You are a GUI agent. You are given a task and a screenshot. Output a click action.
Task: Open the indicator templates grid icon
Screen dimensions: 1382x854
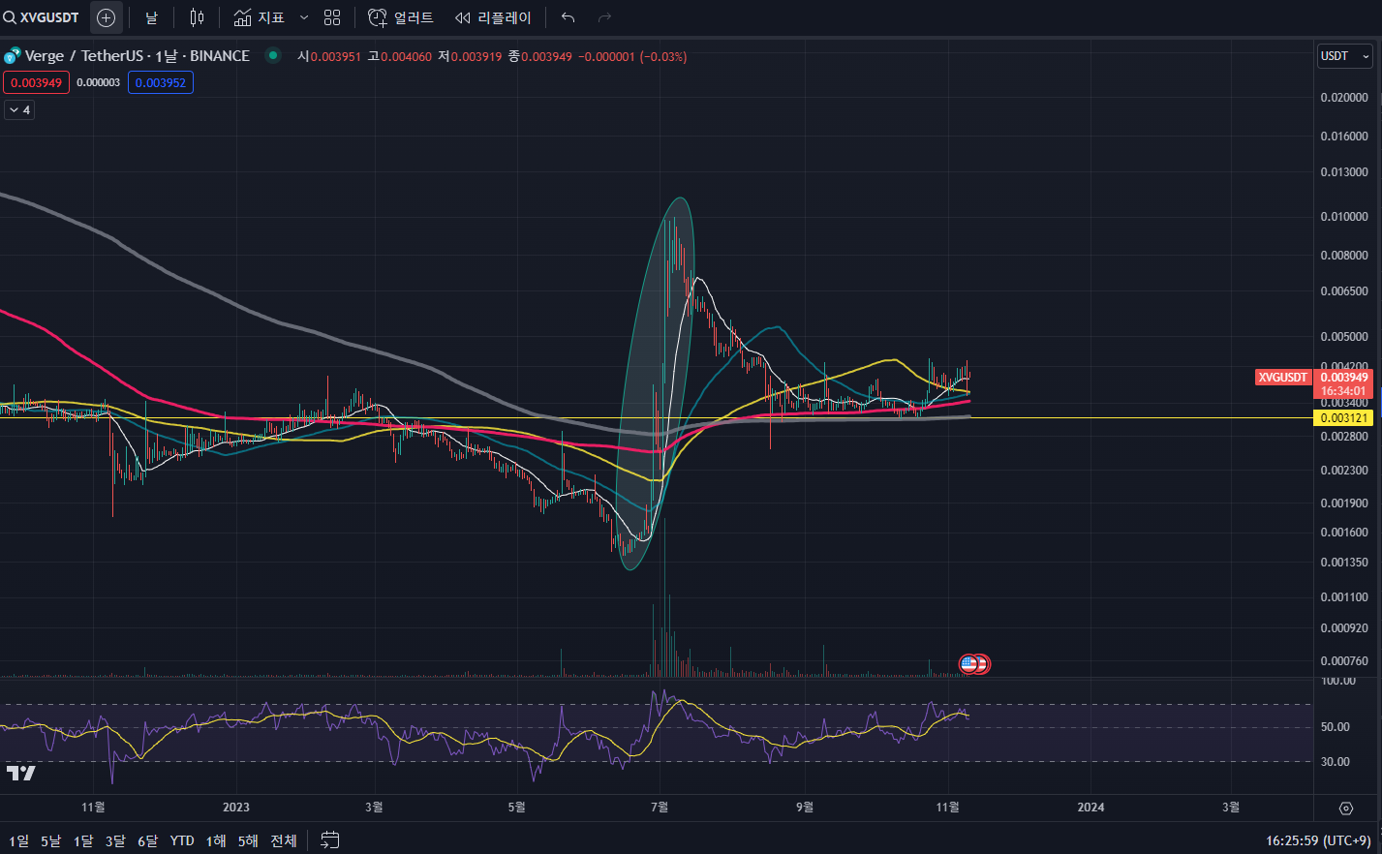pyautogui.click(x=332, y=17)
